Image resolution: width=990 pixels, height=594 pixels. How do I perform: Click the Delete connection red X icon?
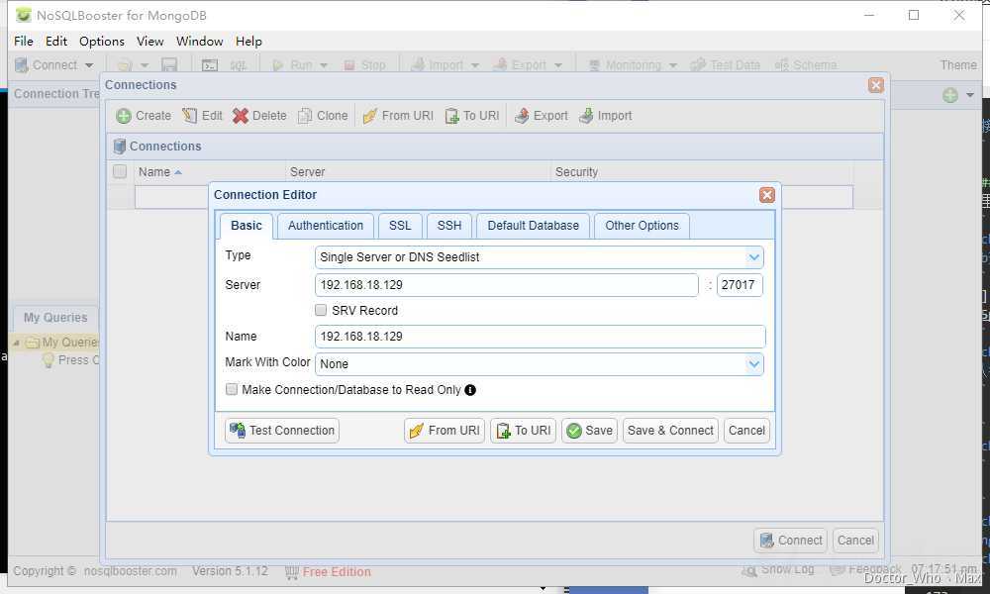(x=240, y=116)
